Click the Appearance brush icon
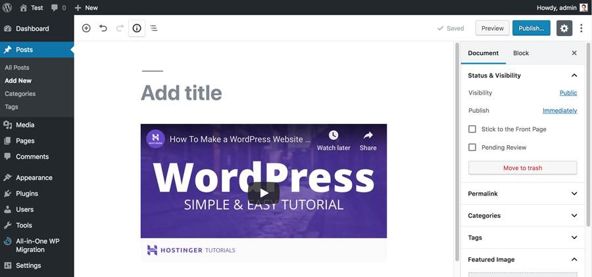592x277 pixels. pyautogui.click(x=7, y=178)
